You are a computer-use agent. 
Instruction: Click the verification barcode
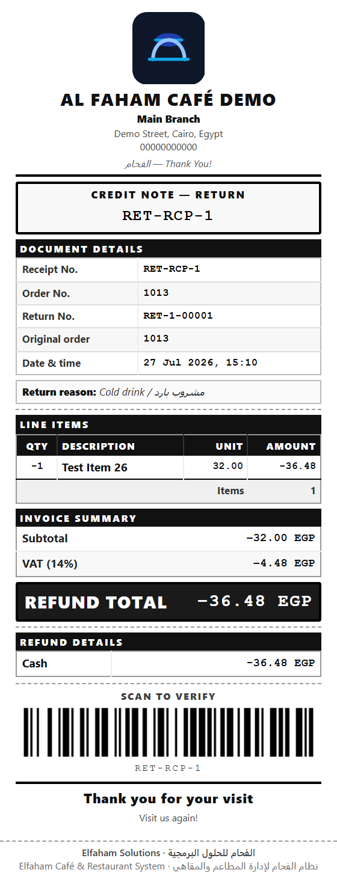[x=168, y=732]
